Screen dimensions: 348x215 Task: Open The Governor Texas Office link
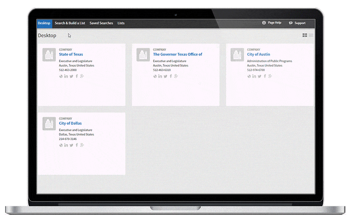tap(178, 54)
